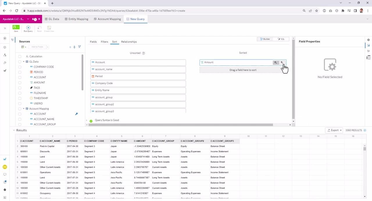Click the green Save icon
This screenshot has width=372, height=201.
(15, 27)
